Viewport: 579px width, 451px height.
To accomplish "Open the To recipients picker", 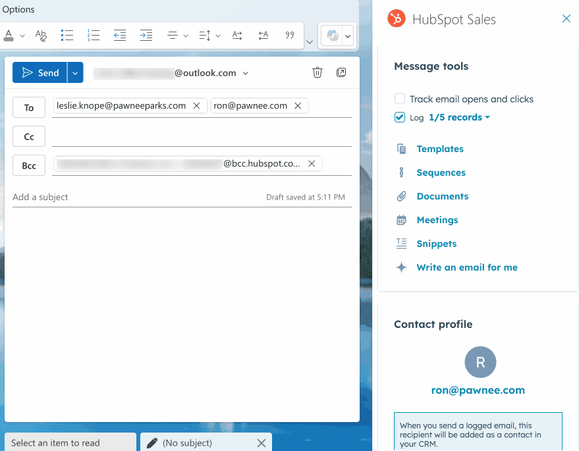I will coord(29,107).
